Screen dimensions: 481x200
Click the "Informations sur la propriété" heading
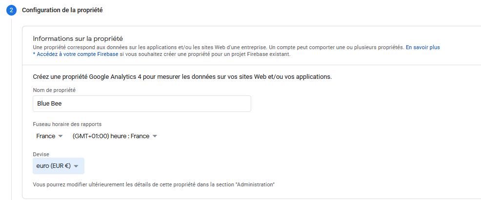click(x=78, y=38)
